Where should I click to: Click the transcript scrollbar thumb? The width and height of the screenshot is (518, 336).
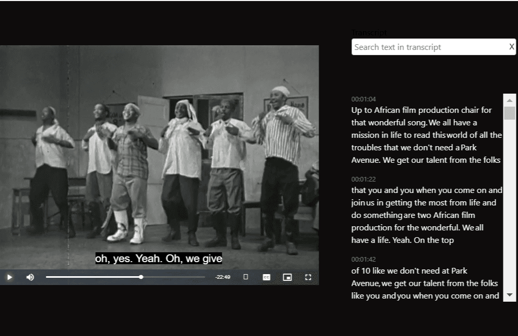(509, 113)
